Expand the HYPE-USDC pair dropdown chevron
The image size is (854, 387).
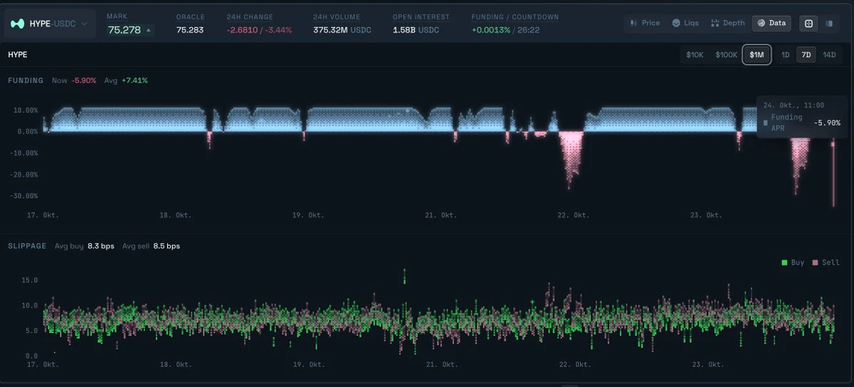85,24
